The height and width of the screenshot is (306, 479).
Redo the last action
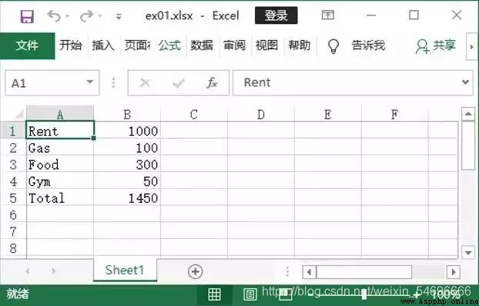(86, 15)
